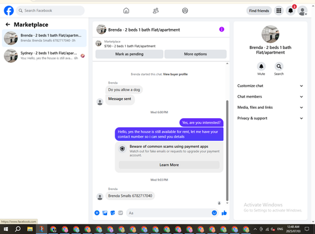The width and height of the screenshot is (315, 234).
Task: Open the Windows notification center icon
Action: [307, 229]
